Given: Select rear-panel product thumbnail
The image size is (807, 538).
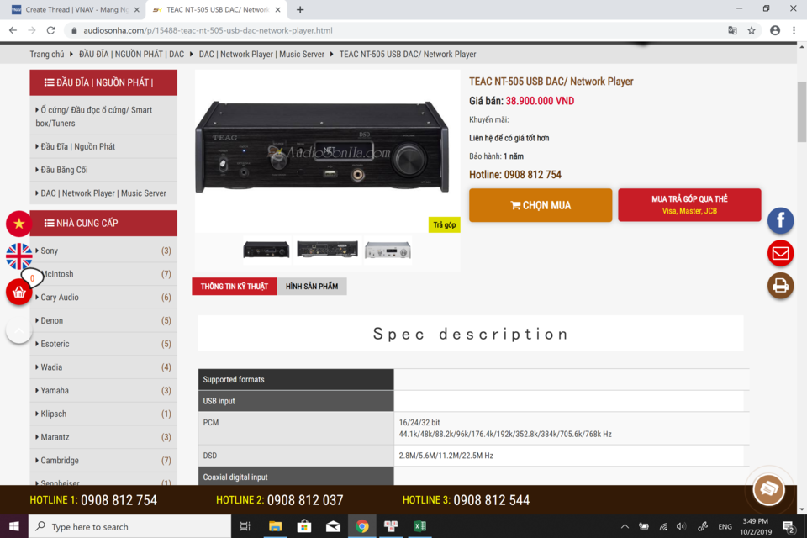Looking at the screenshot, I should [327, 251].
